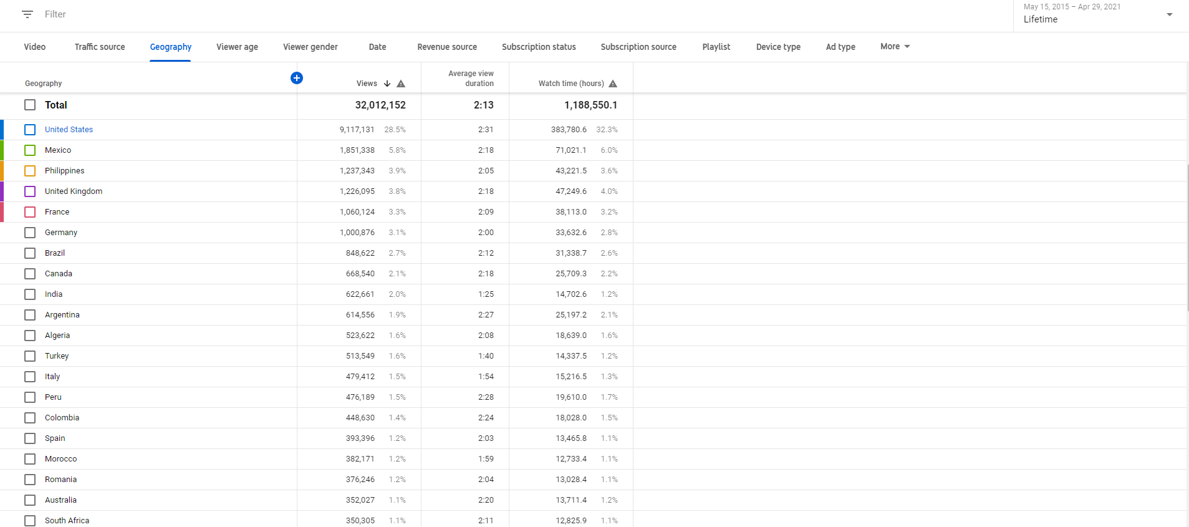The image size is (1189, 527).
Task: Check the Peru checkbox
Action: [30, 397]
